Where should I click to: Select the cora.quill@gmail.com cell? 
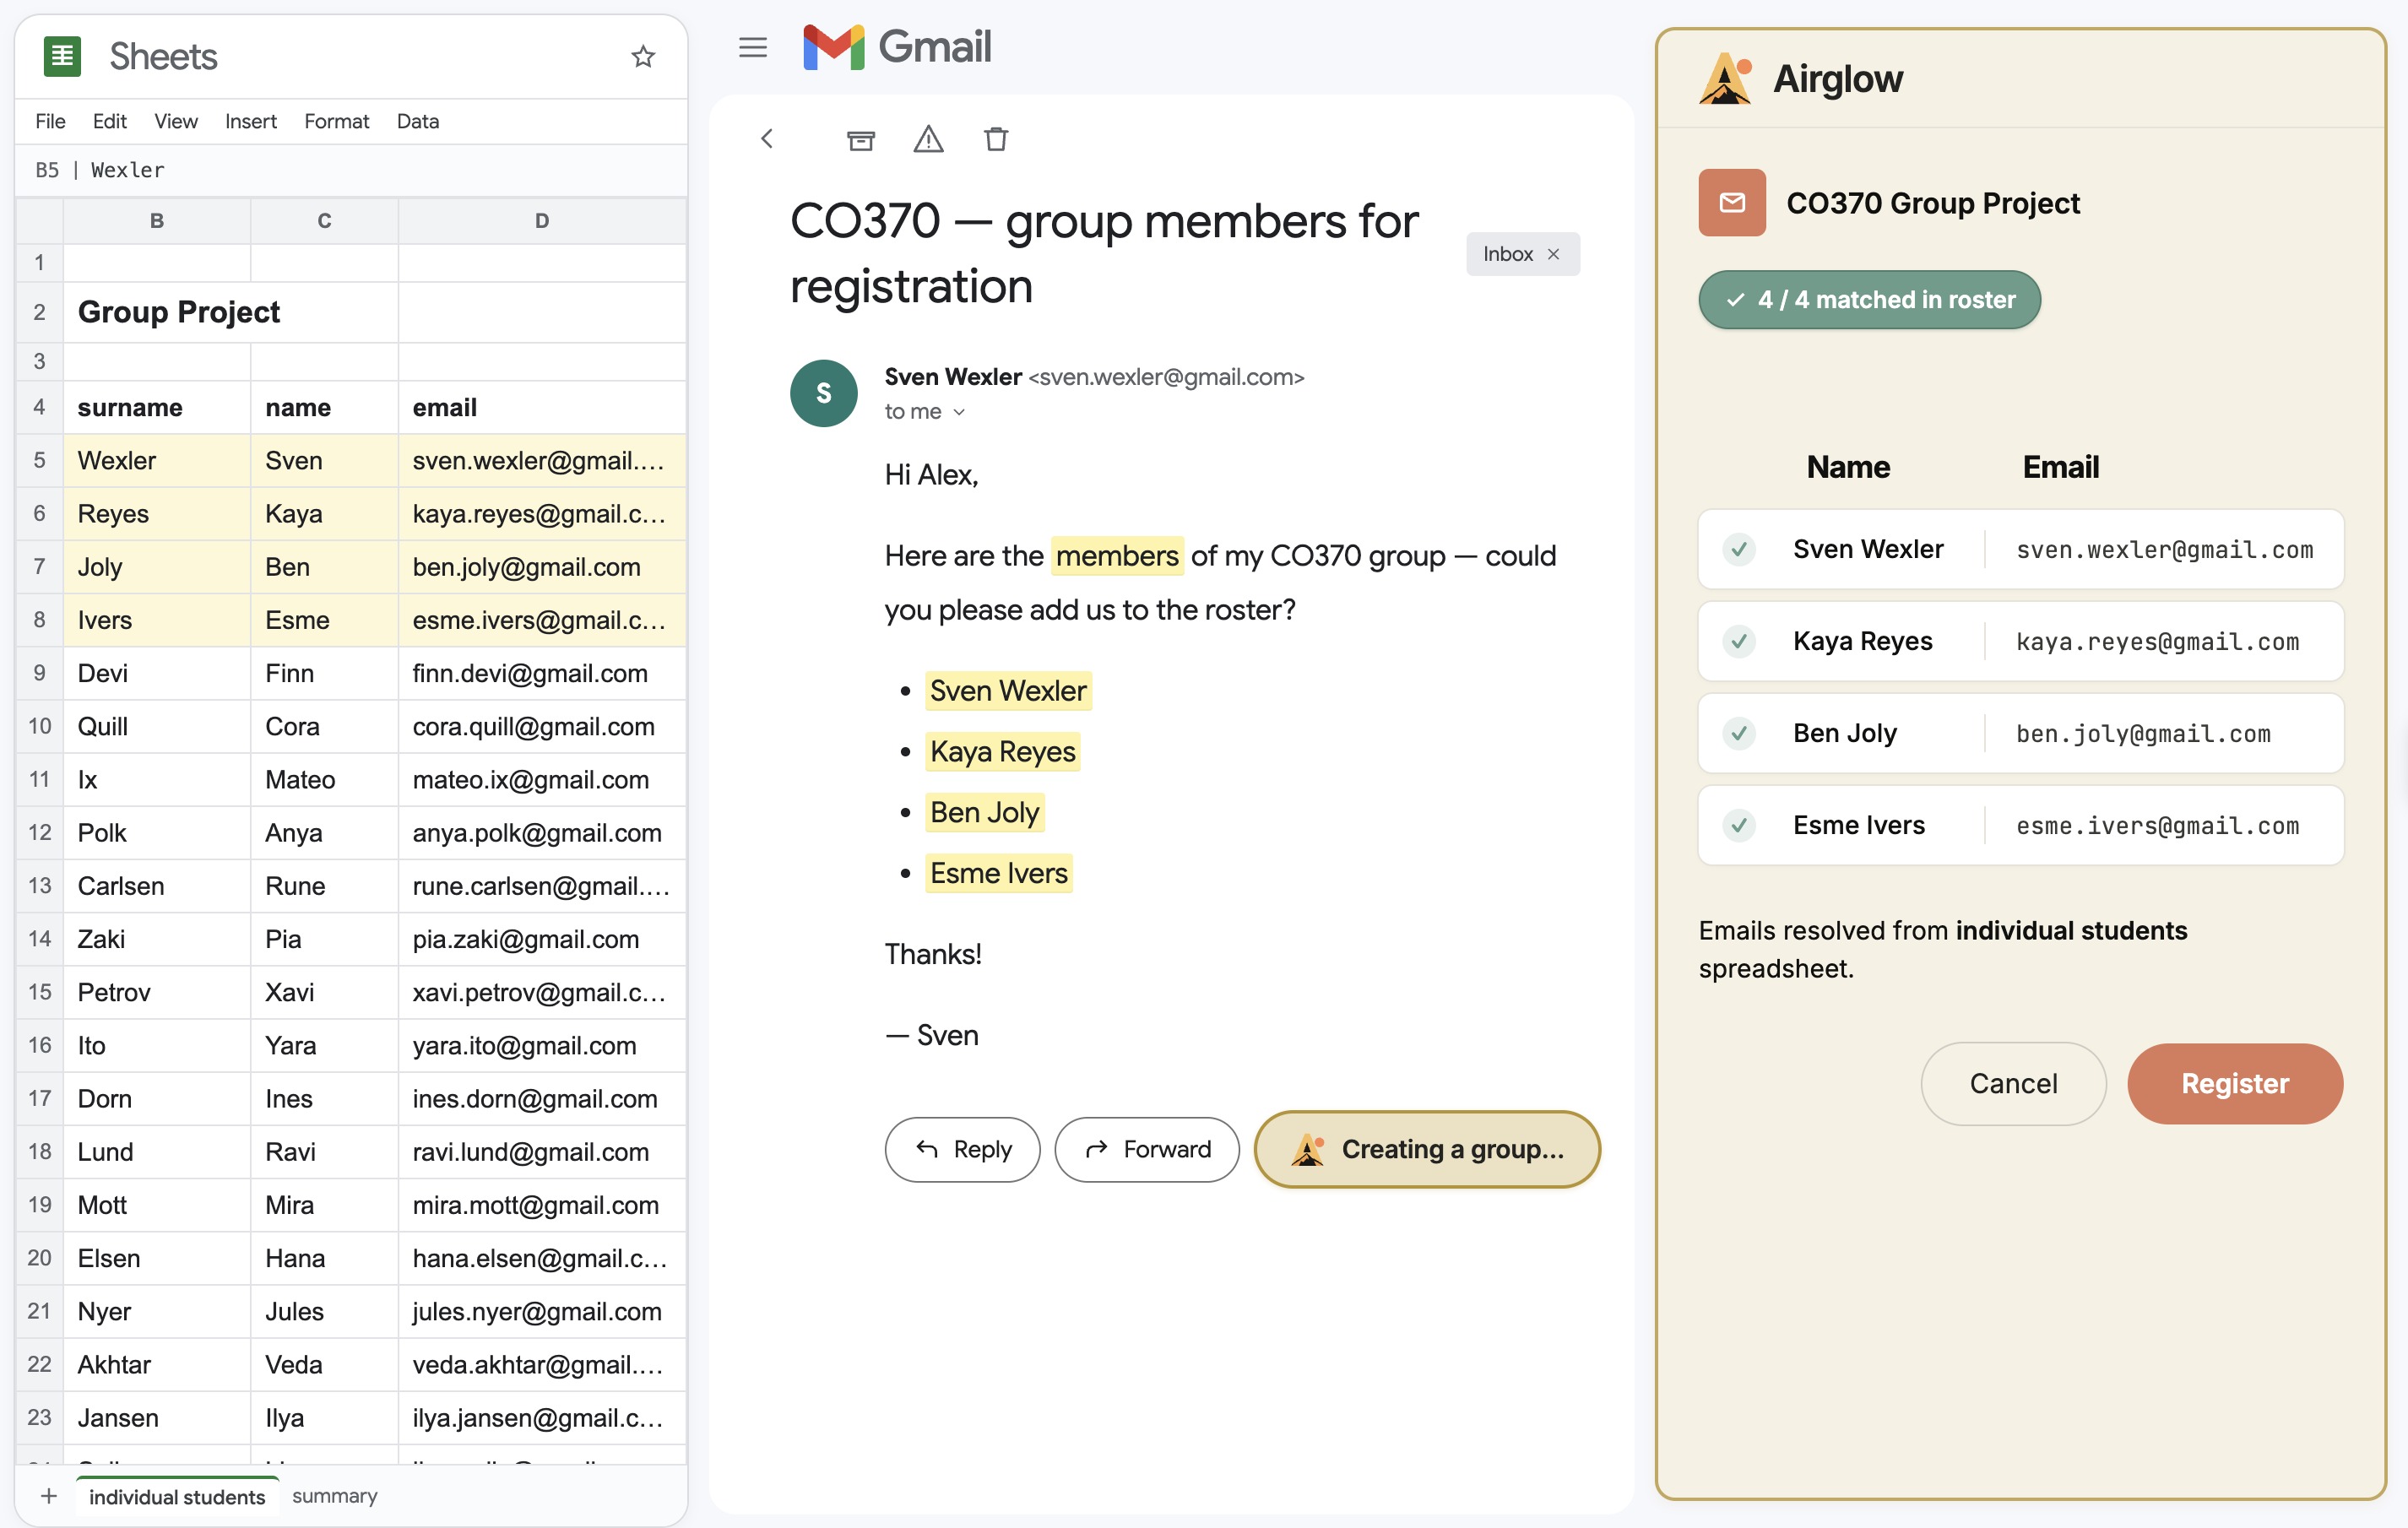[542, 725]
